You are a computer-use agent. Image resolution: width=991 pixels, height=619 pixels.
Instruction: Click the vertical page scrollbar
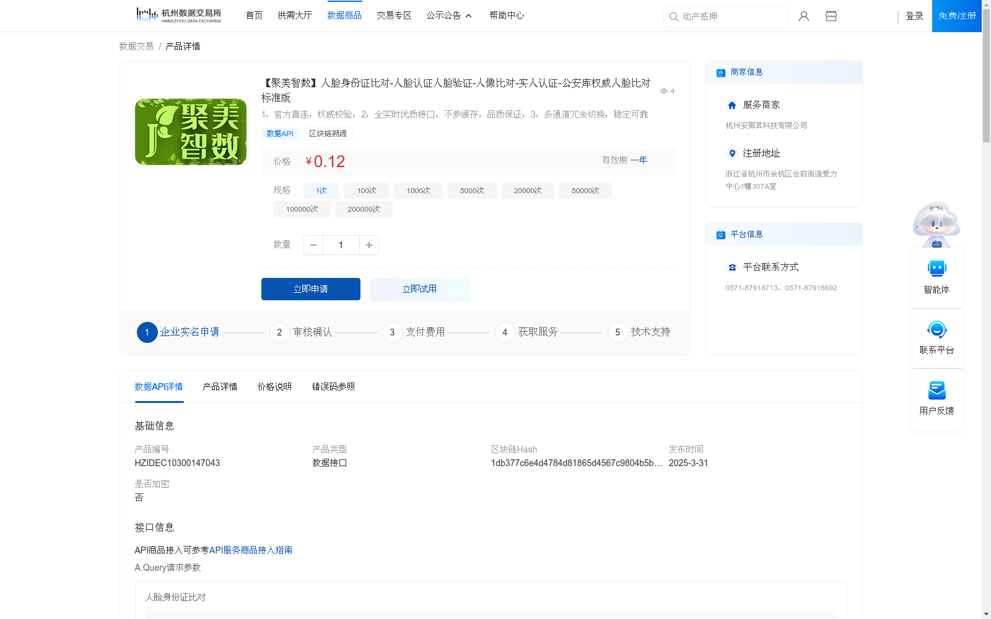point(986,76)
